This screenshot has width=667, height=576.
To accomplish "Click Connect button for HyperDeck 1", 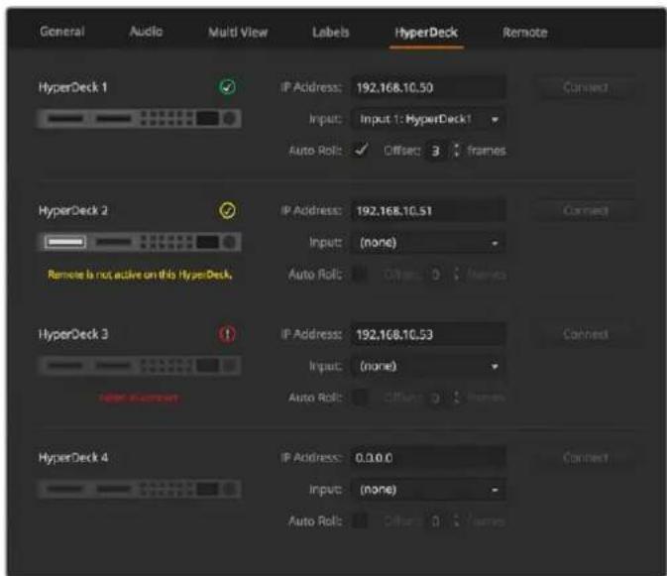I will [x=586, y=87].
